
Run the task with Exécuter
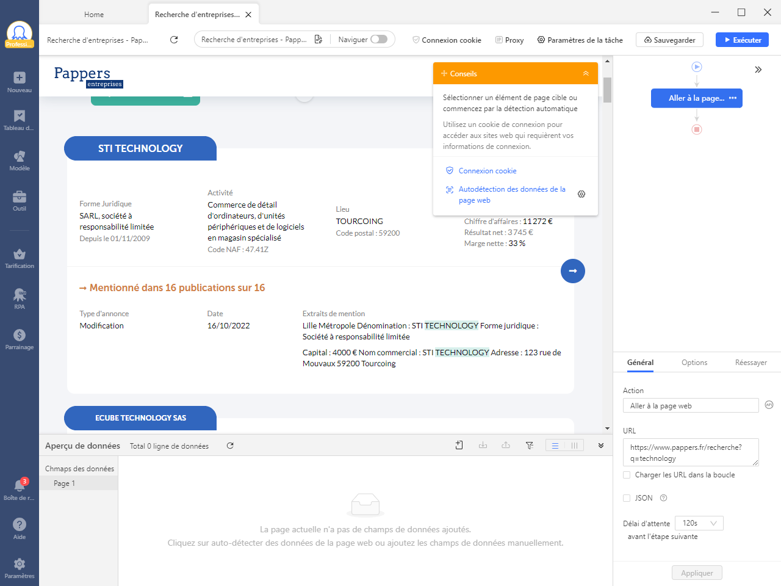[742, 40]
